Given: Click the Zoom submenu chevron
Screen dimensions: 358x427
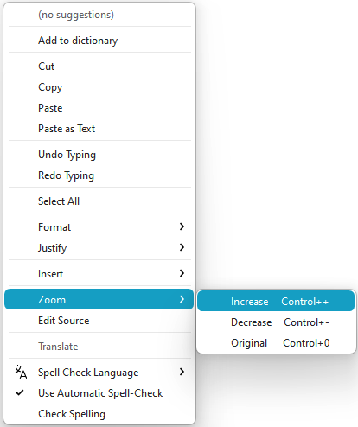Looking at the screenshot, I should point(182,299).
